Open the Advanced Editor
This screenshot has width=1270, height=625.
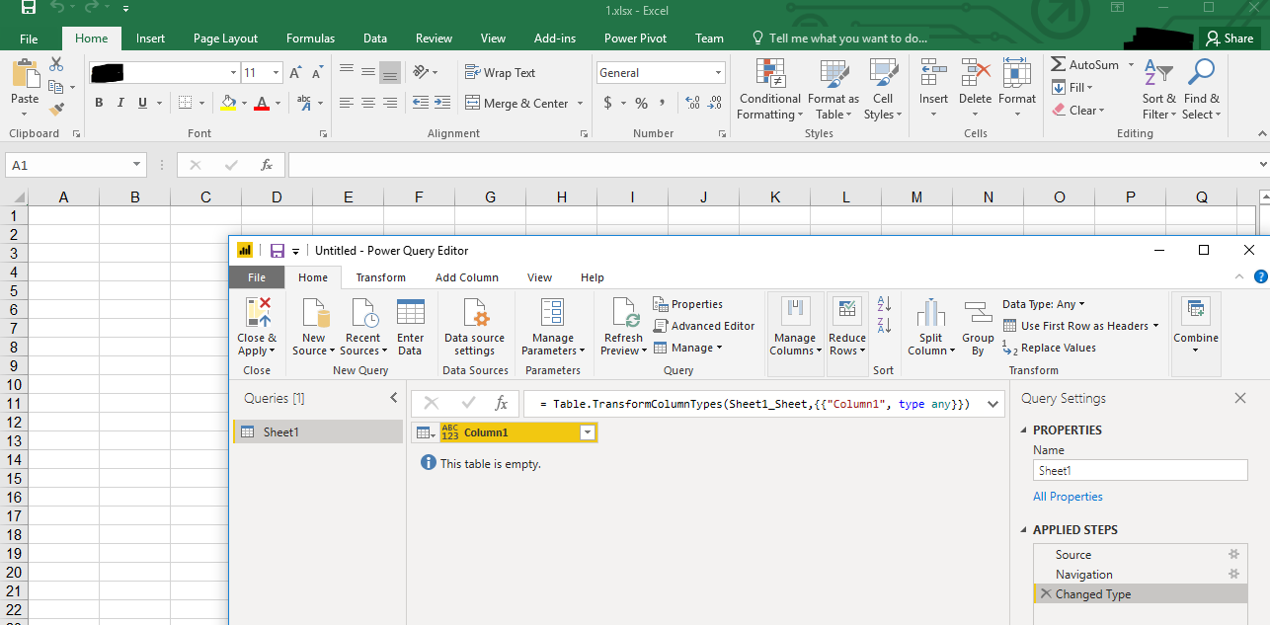[703, 326]
